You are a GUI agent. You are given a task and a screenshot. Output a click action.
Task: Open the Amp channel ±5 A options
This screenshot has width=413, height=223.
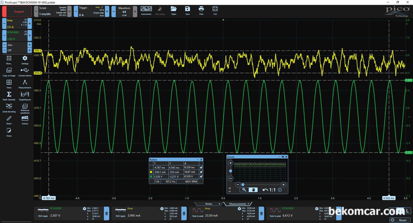pos(17,23)
